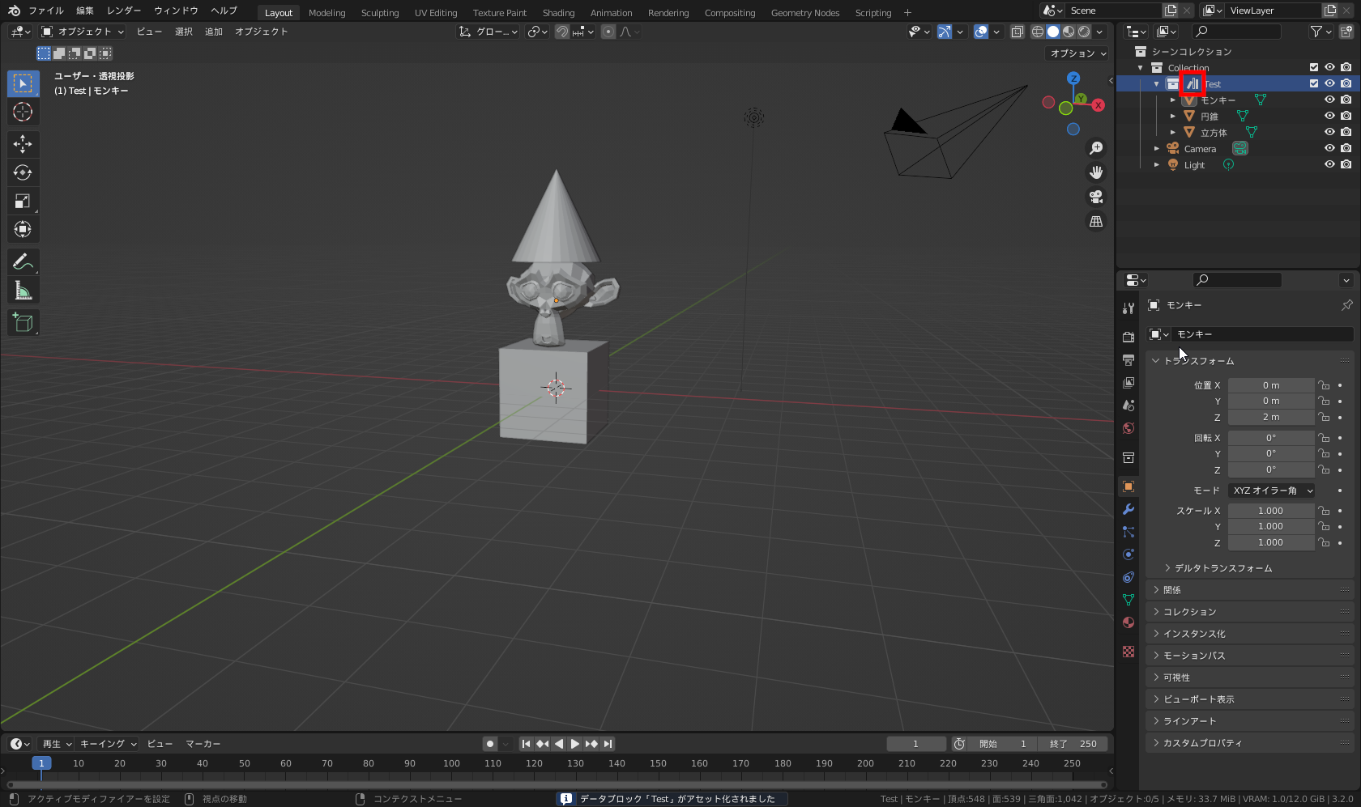Image resolution: width=1361 pixels, height=807 pixels.
Task: Expand the 関係 panel
Action: (x=1250, y=590)
